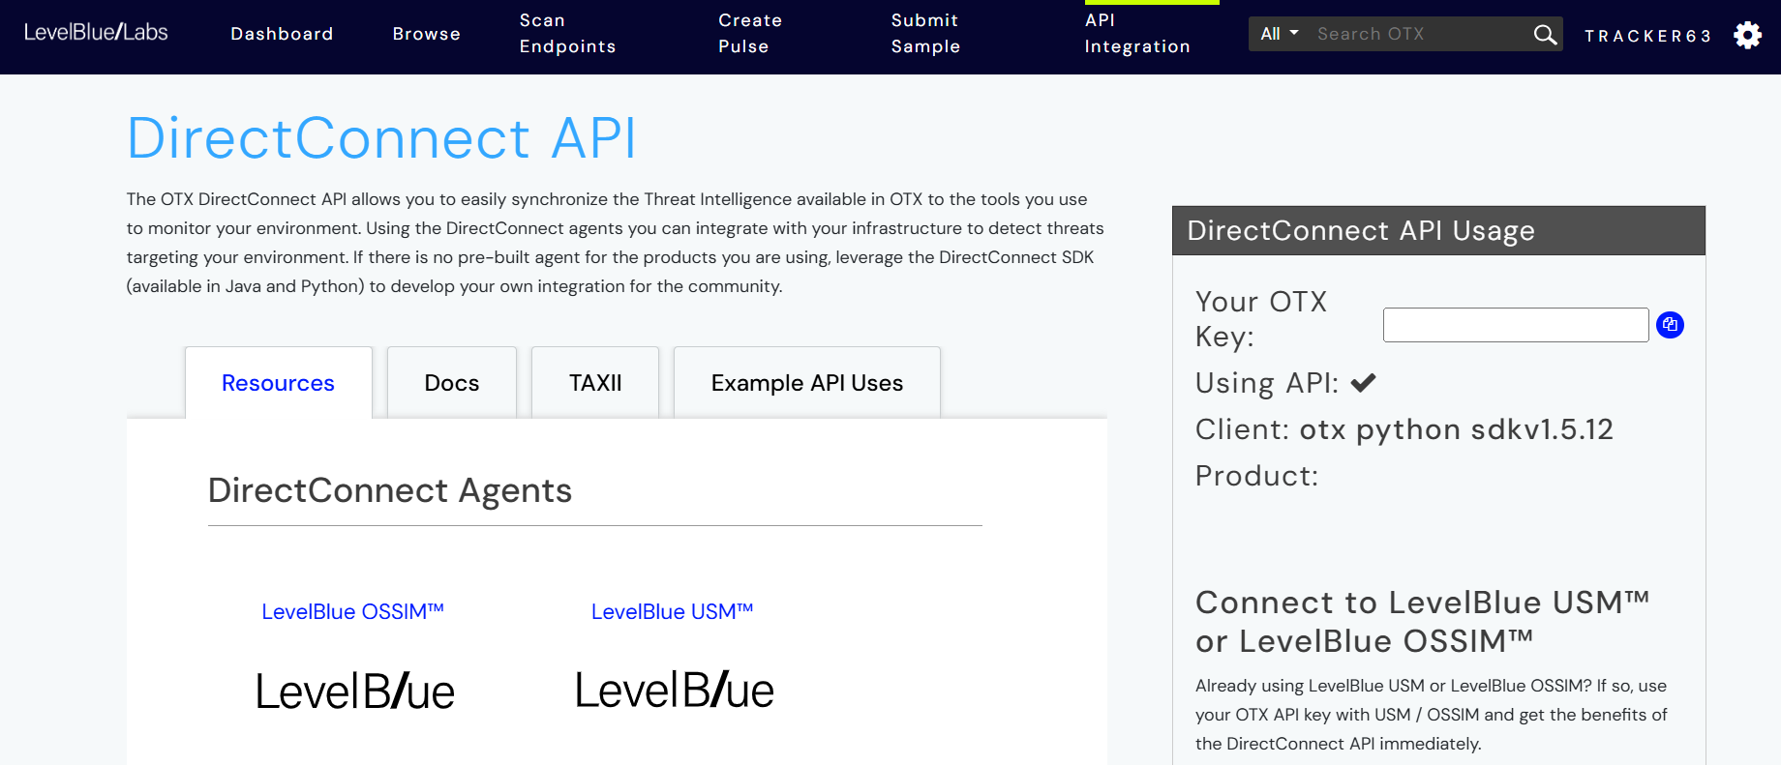
Task: Switch to the TAXII tab
Action: point(595,383)
